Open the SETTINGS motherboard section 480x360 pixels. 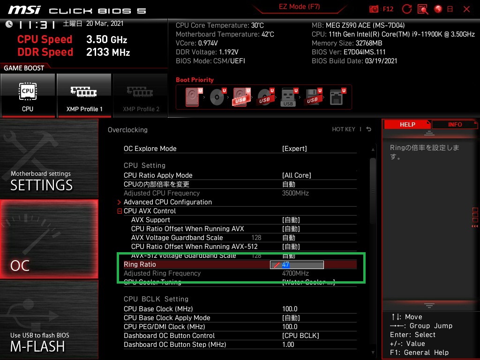pos(49,158)
